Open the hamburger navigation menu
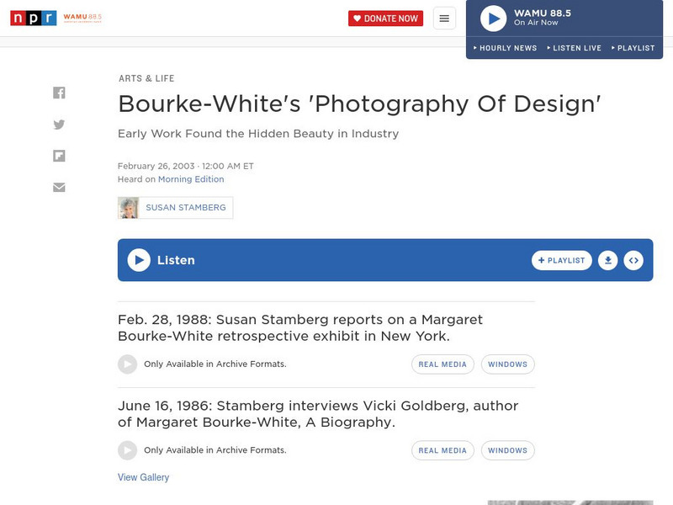This screenshot has width=673, height=505. (x=443, y=18)
